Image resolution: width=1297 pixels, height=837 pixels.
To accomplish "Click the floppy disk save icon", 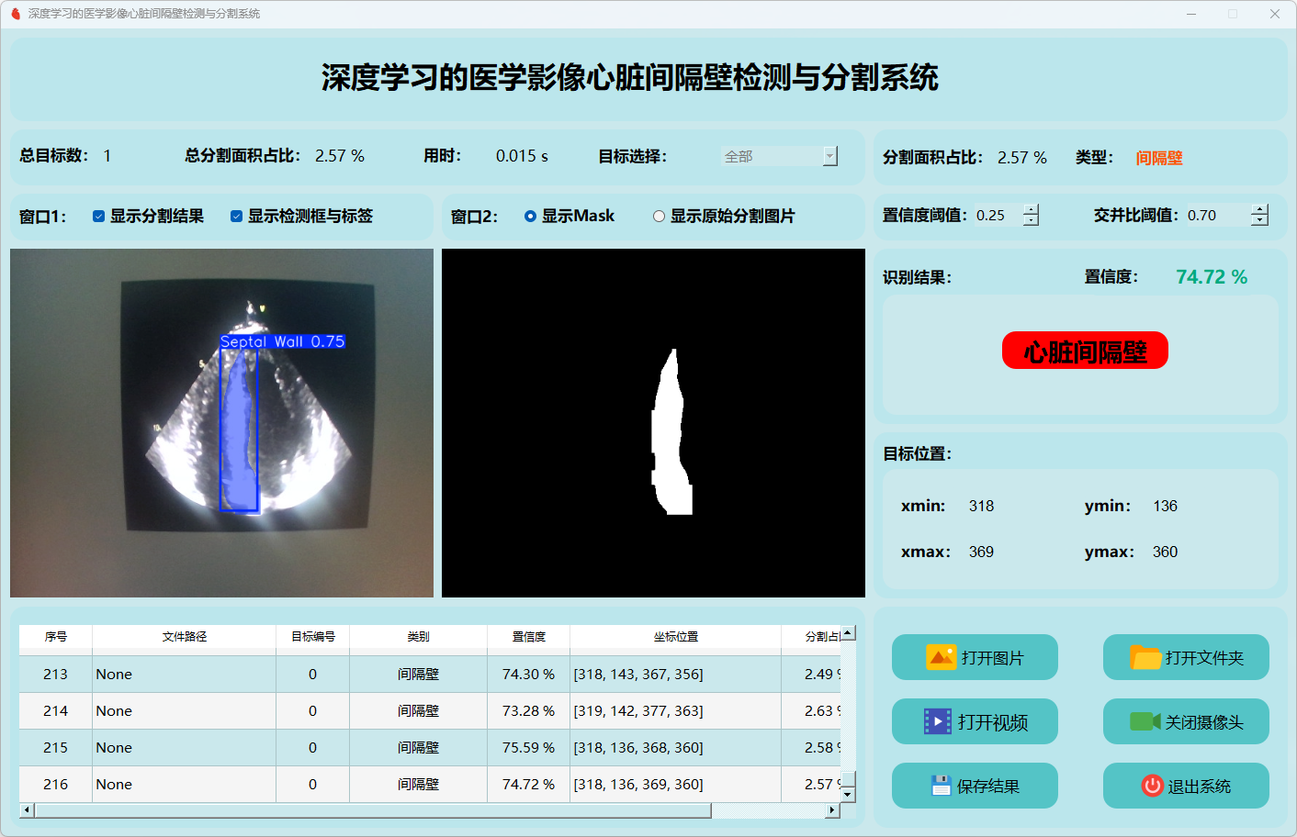I will [x=941, y=786].
